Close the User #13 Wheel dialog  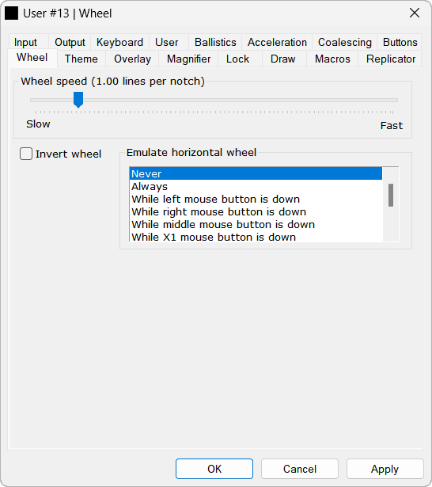415,13
